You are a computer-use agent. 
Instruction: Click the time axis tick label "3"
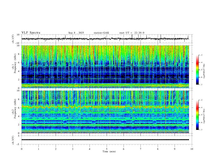[x=73, y=149]
